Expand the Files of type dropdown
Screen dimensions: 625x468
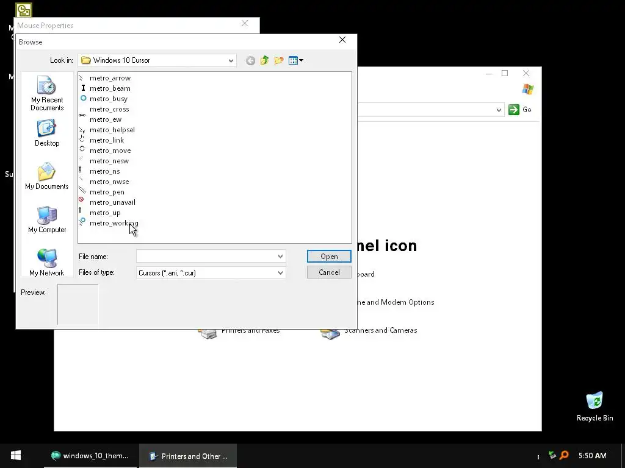[280, 272]
